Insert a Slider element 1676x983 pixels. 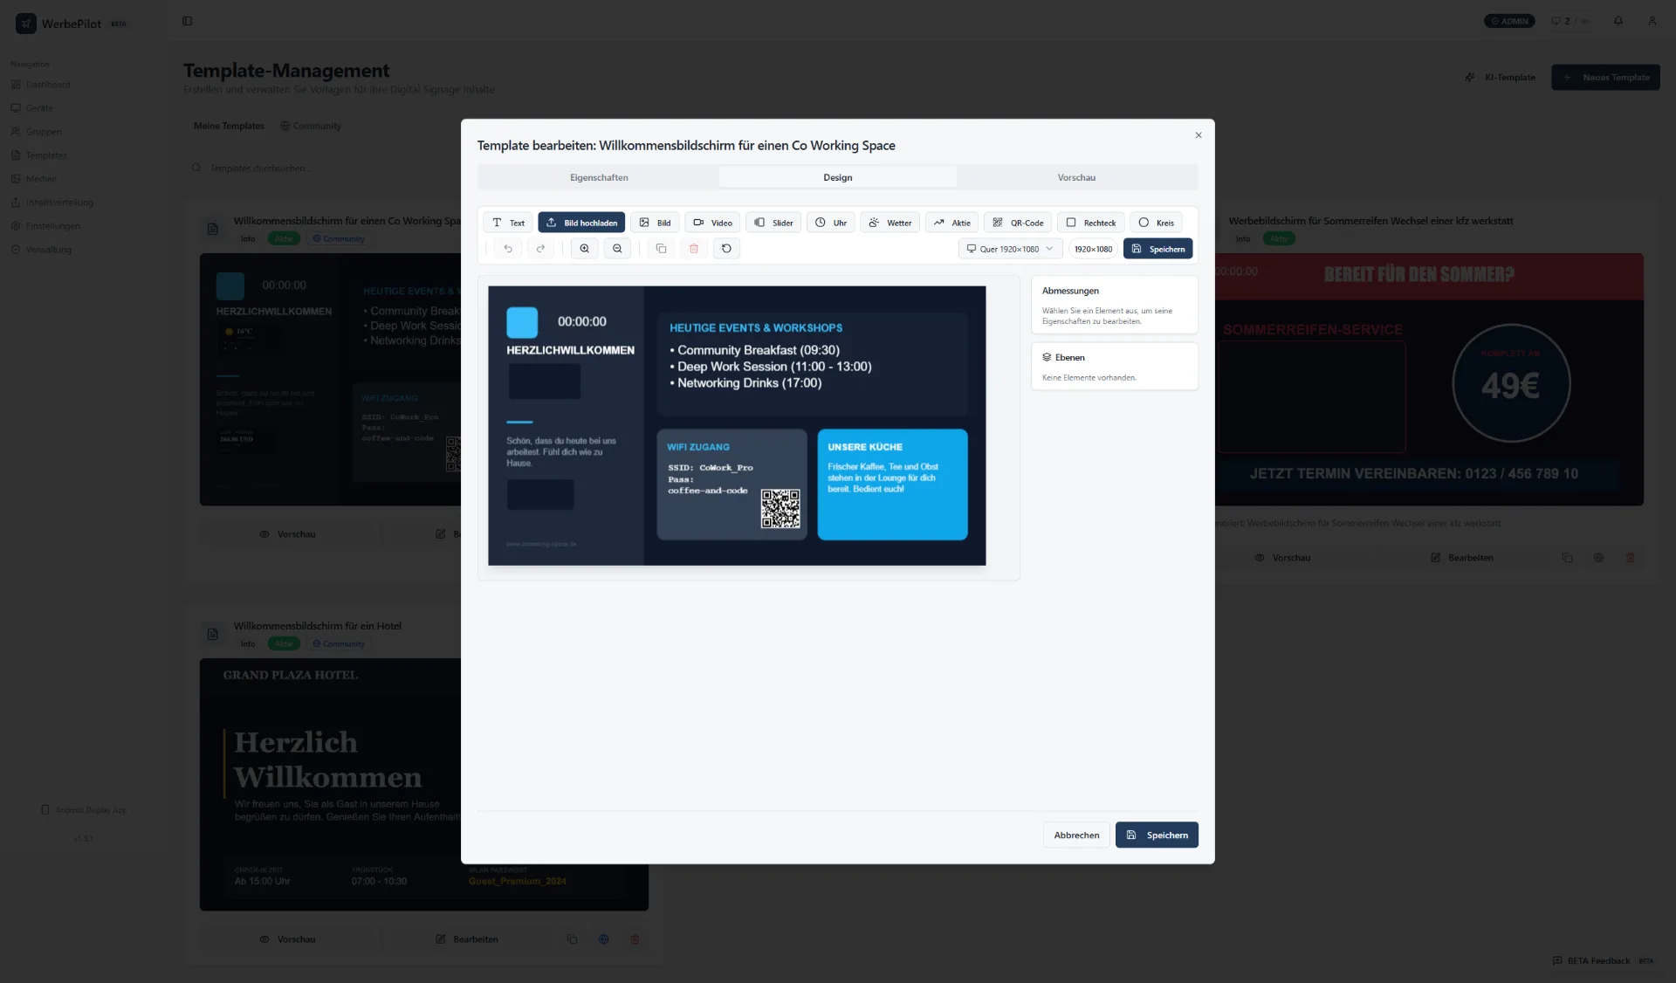coord(773,223)
